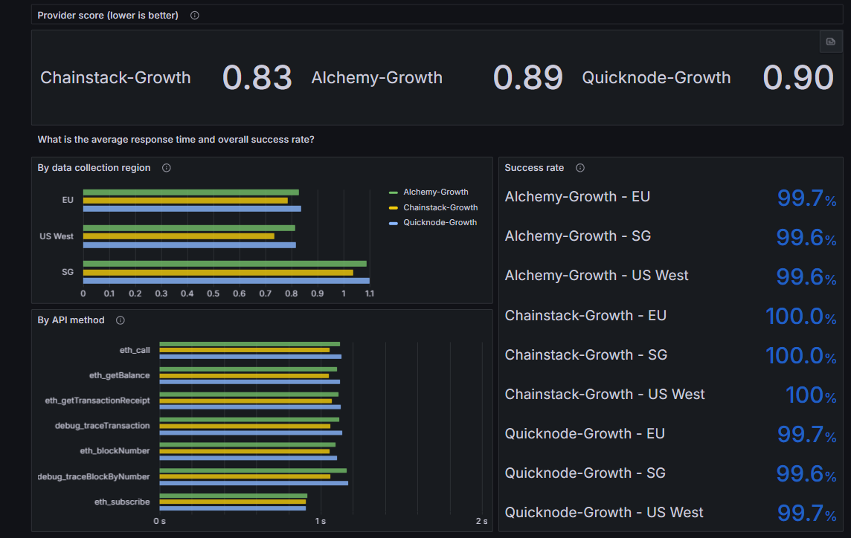Click the Alchemy-Growth label in Provider score panel

coord(377,77)
